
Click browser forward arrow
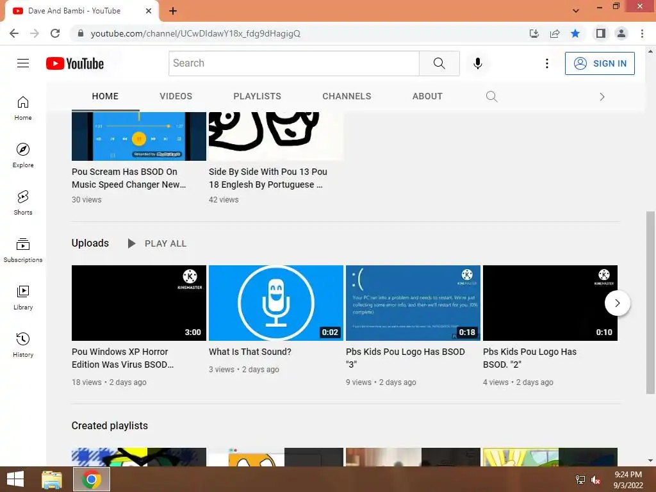click(35, 33)
